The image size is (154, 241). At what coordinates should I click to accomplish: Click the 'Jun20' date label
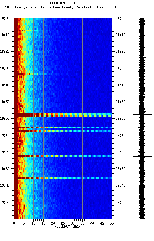[18, 7]
